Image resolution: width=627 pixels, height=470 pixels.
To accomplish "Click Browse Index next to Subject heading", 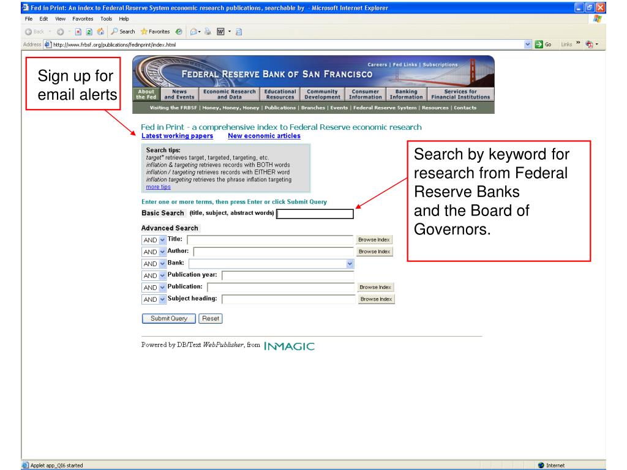I will pyautogui.click(x=377, y=299).
